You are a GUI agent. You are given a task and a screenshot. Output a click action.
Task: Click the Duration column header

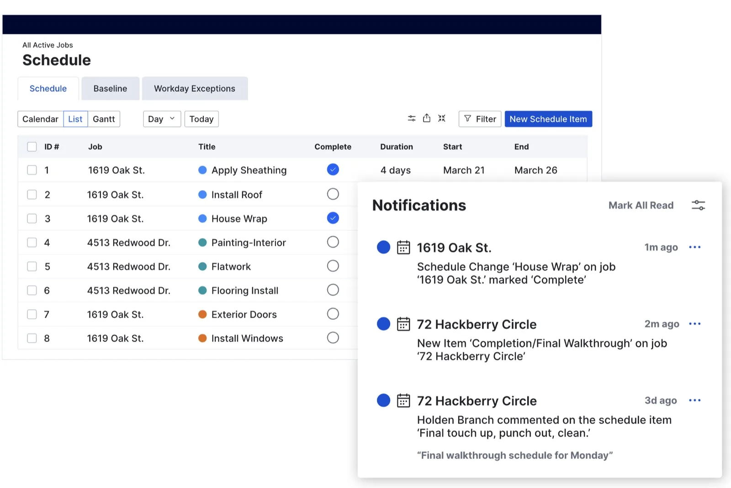pyautogui.click(x=397, y=147)
